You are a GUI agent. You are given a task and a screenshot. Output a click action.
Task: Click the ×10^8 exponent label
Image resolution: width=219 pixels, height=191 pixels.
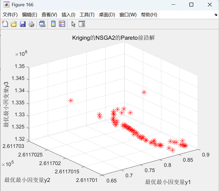tap(21, 54)
